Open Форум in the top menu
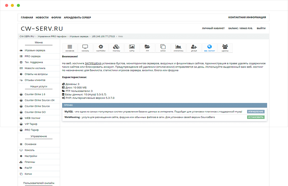 tap(56, 17)
